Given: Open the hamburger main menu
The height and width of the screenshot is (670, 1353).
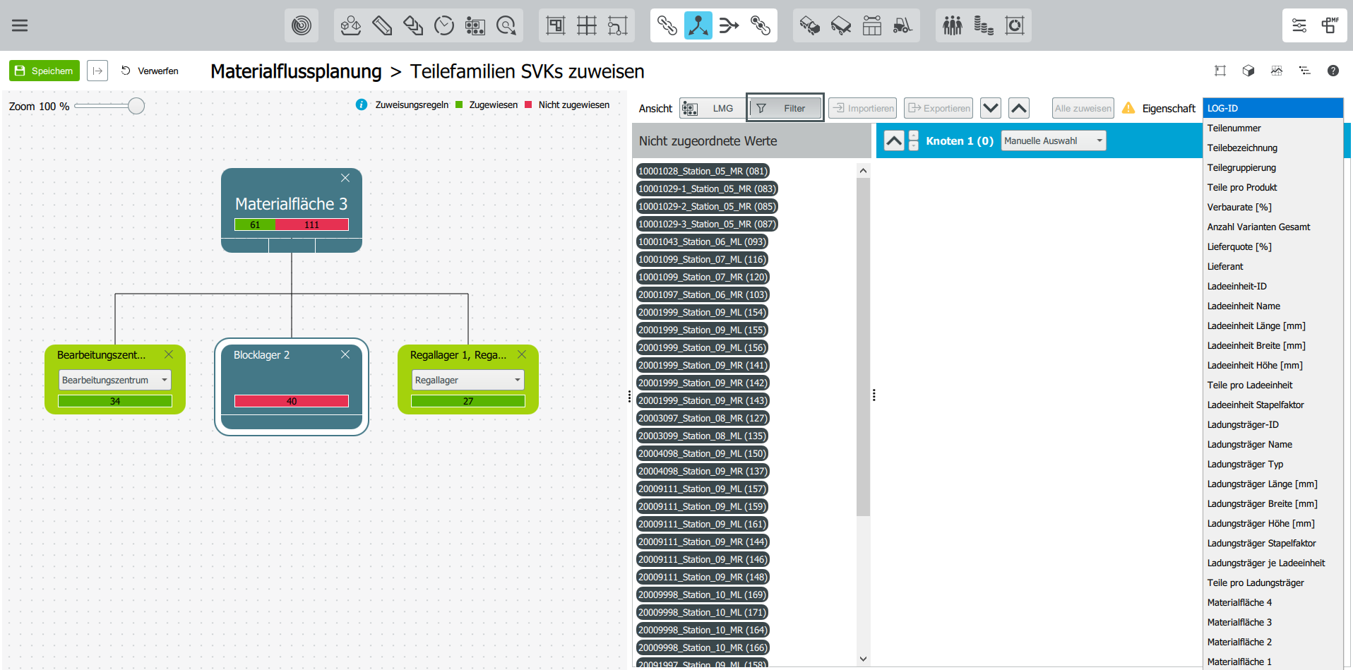Looking at the screenshot, I should (x=20, y=25).
